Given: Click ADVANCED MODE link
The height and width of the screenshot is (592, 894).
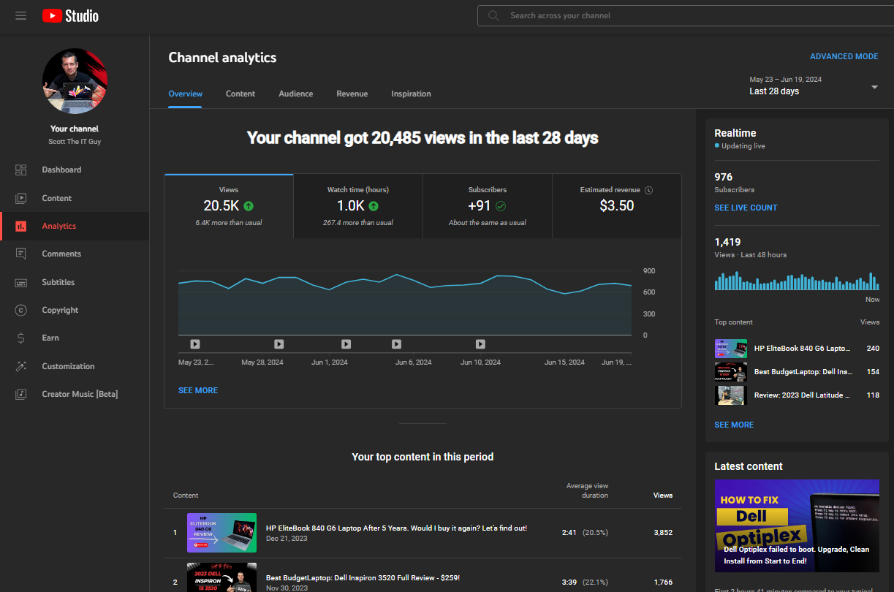Looking at the screenshot, I should point(844,56).
